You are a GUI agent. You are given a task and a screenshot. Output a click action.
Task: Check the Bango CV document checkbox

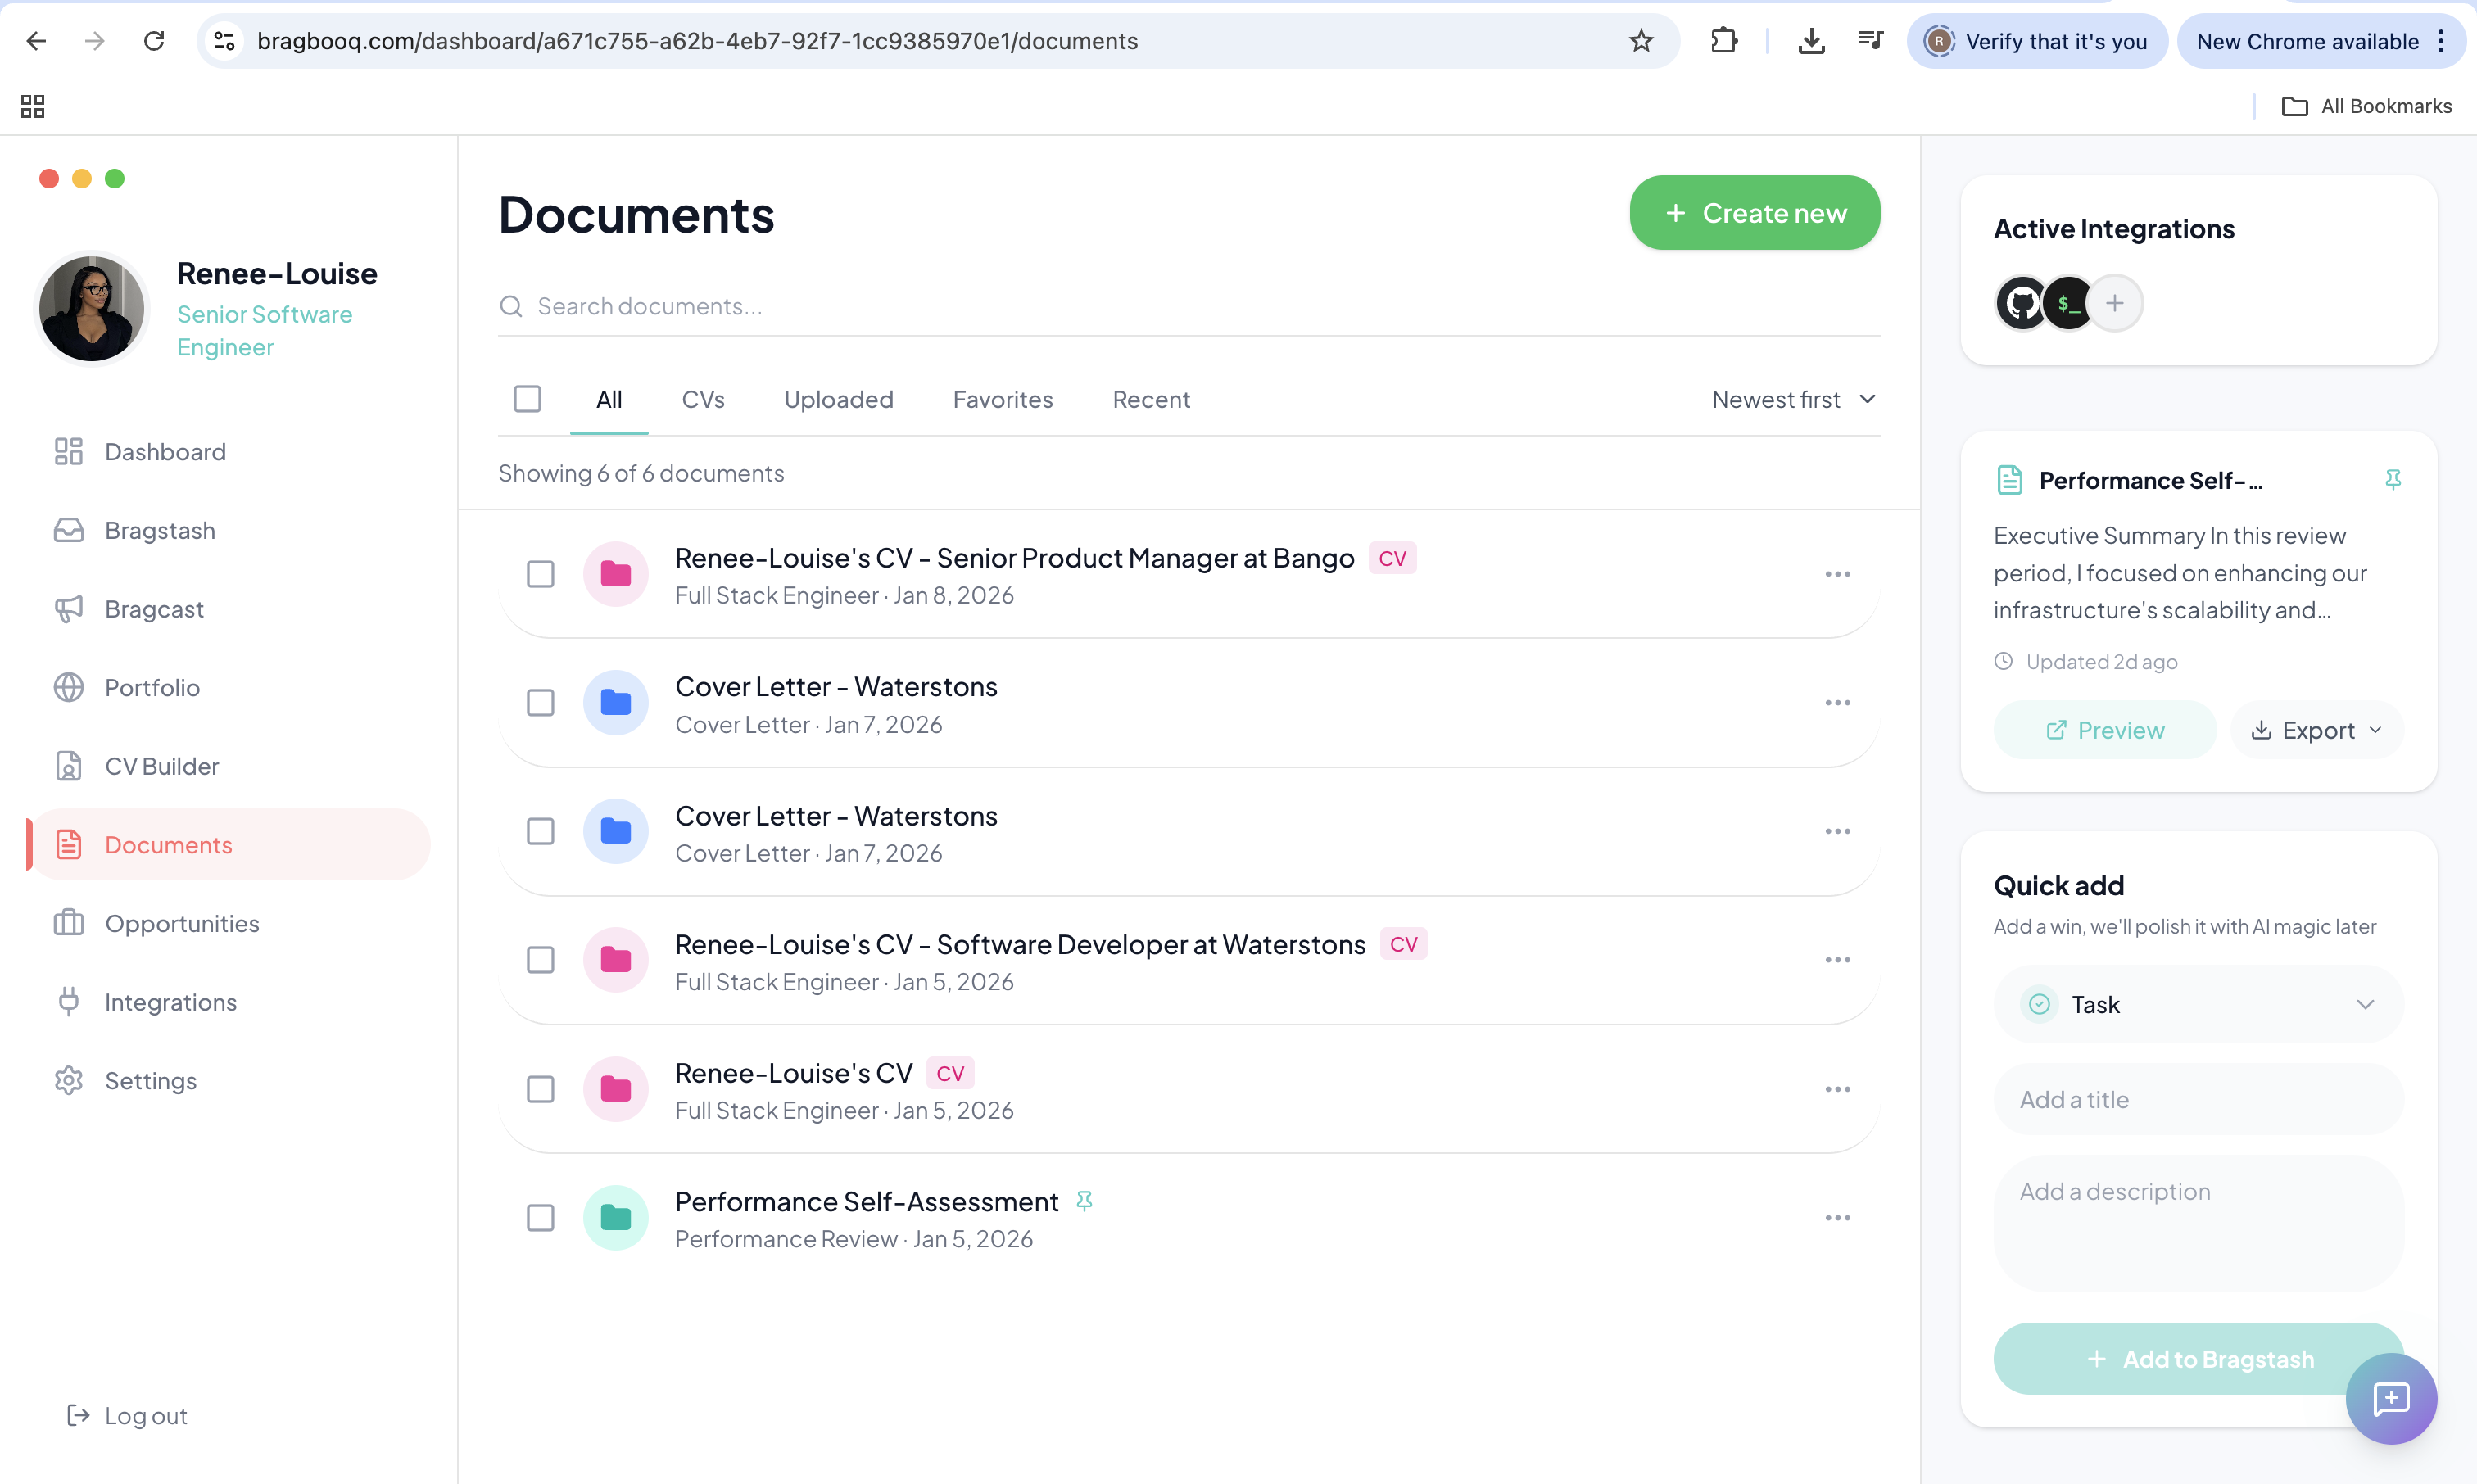click(540, 574)
